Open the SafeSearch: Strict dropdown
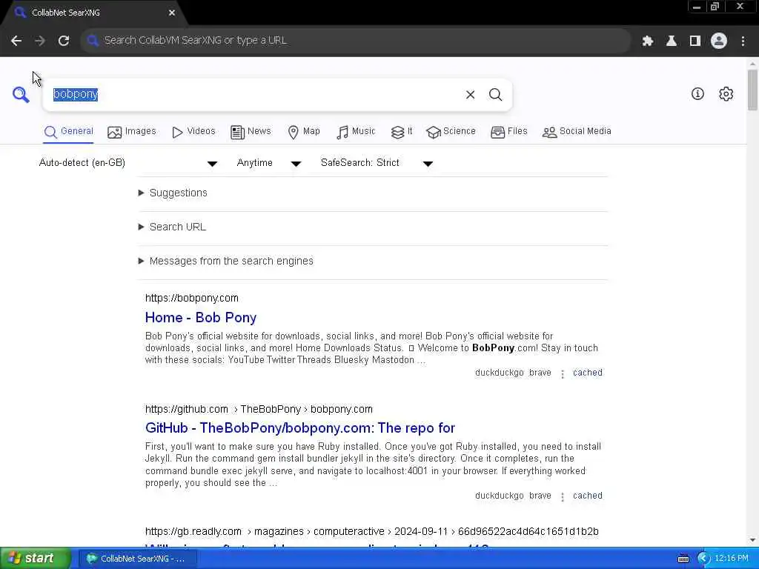Image resolution: width=759 pixels, height=569 pixels. (377, 163)
